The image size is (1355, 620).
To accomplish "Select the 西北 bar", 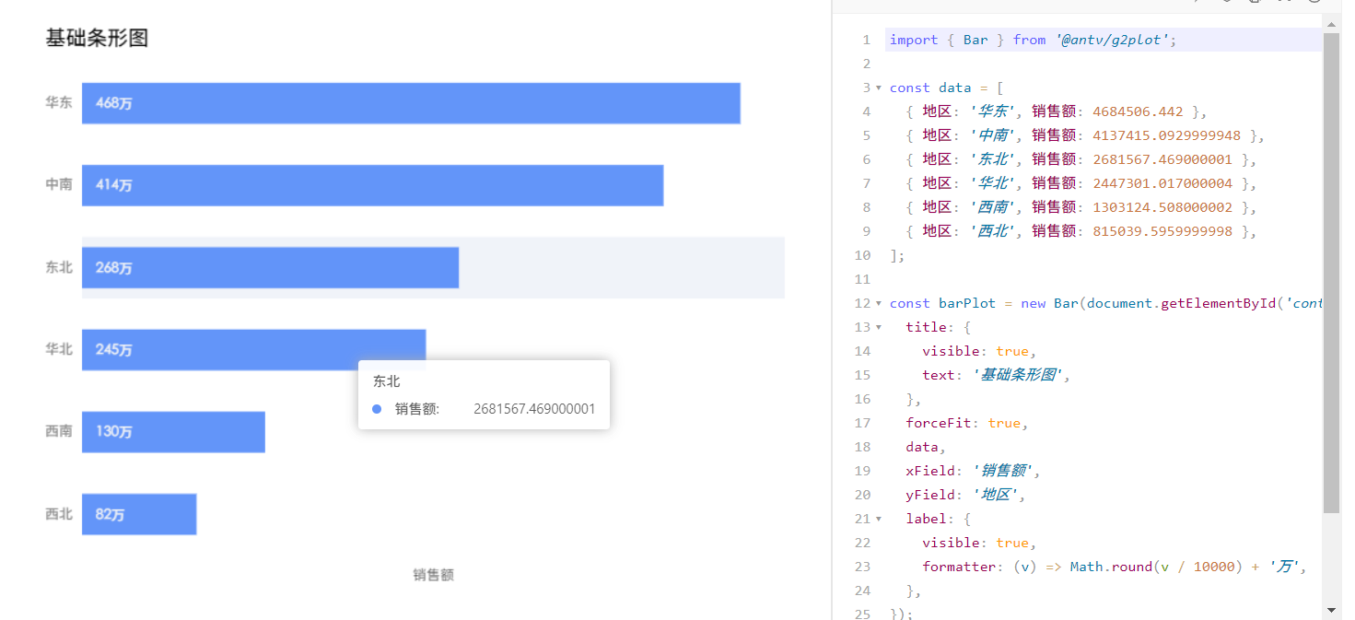I will (138, 514).
